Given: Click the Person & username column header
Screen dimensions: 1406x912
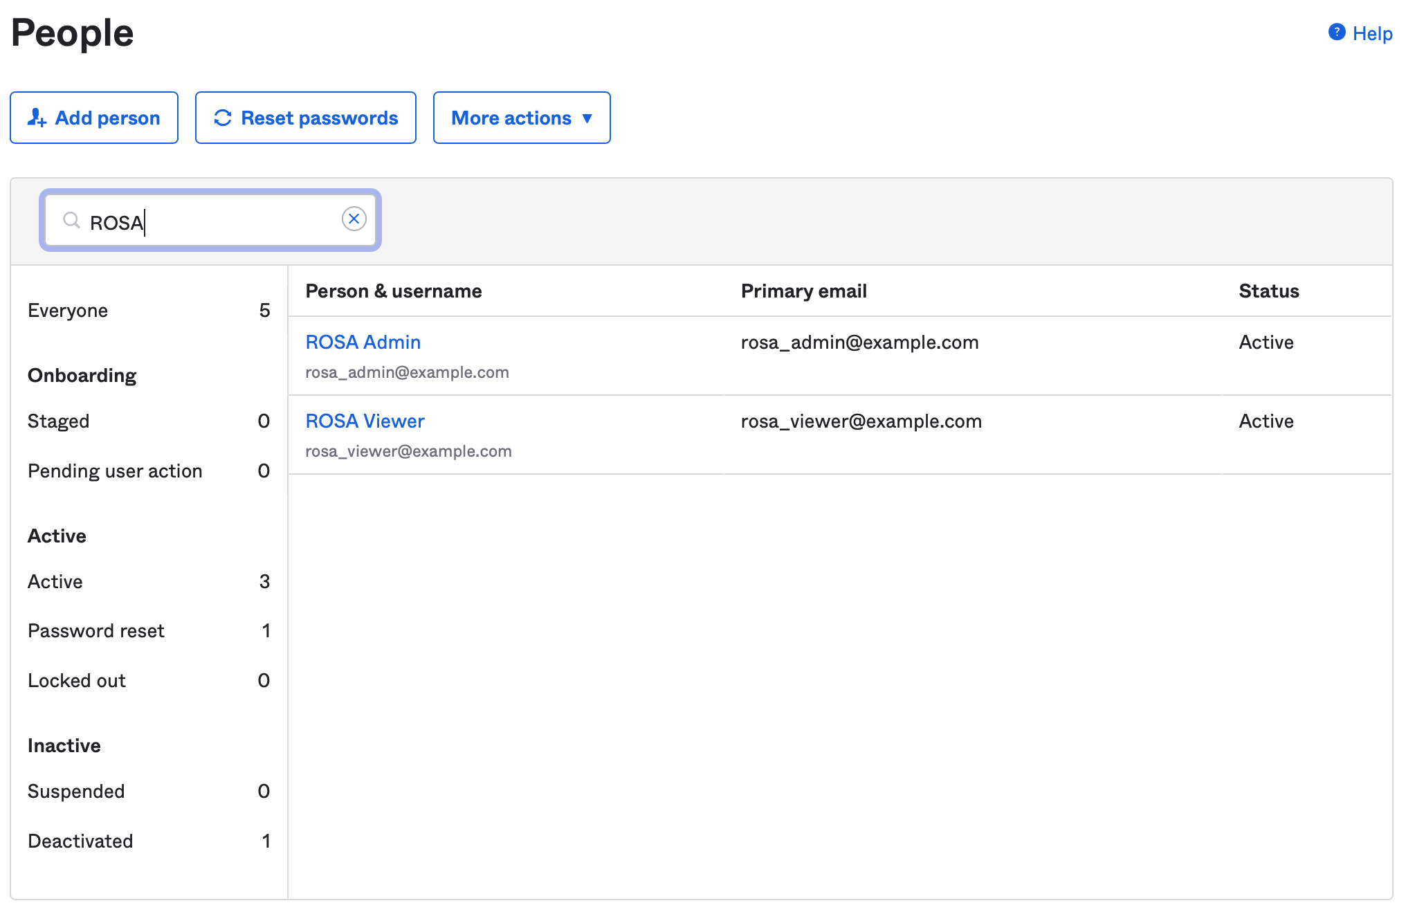Looking at the screenshot, I should point(393,291).
